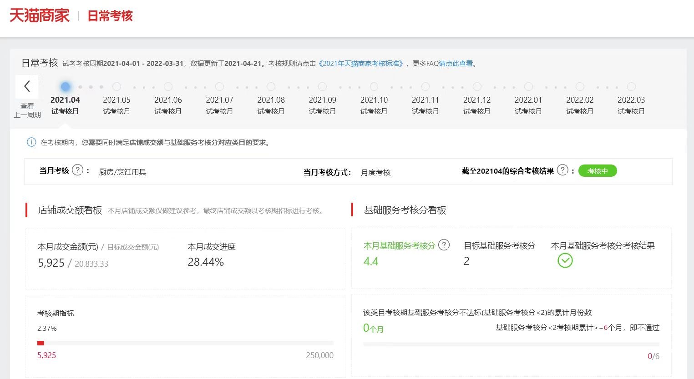Click the 基础服务考核分看板 section heading
This screenshot has height=379, width=694.
[x=405, y=210]
